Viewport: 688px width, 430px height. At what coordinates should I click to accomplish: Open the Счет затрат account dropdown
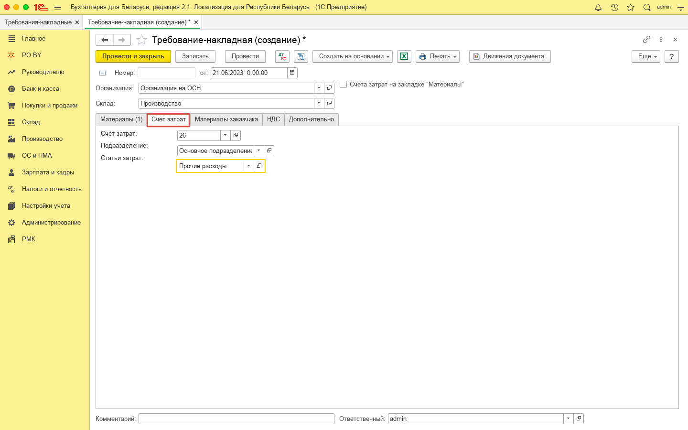pos(225,136)
